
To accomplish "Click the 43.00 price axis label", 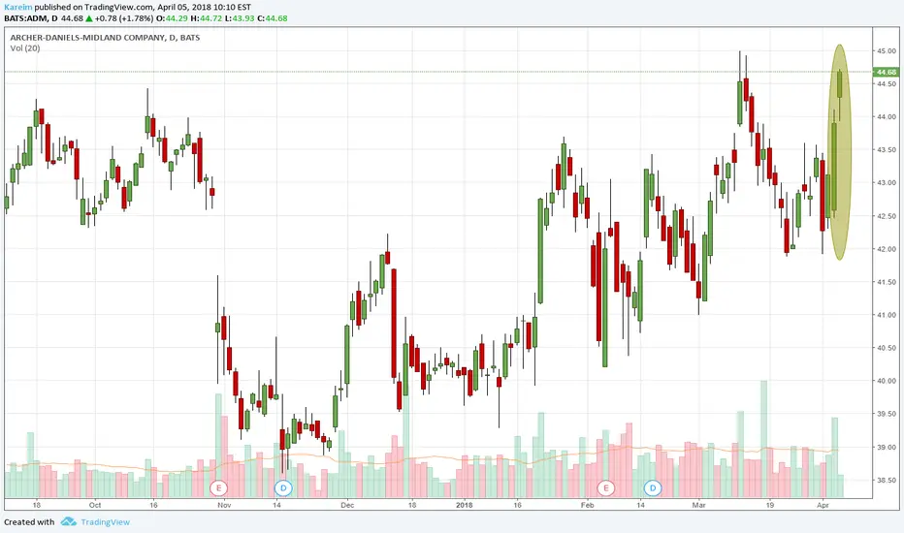I will [x=887, y=182].
